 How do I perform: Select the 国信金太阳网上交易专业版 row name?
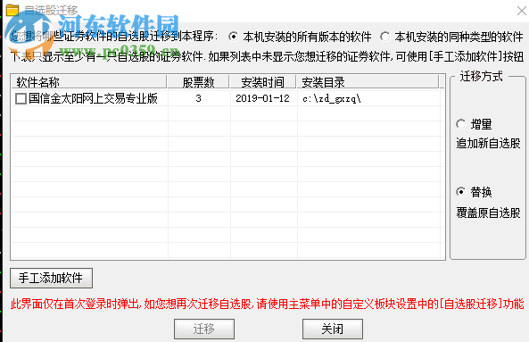(x=93, y=98)
